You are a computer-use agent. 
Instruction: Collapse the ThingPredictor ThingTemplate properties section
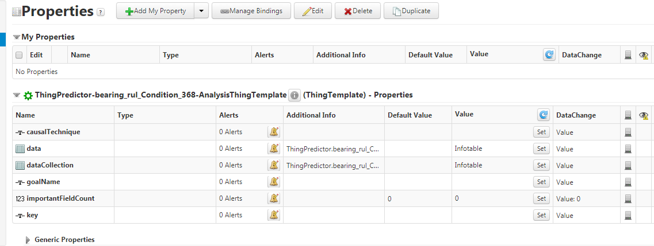(17, 95)
